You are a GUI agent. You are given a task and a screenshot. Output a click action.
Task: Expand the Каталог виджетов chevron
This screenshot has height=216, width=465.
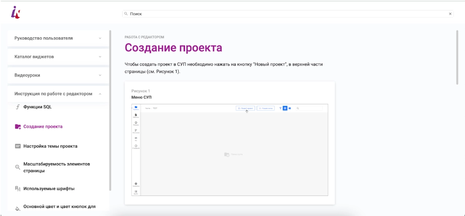click(100, 57)
